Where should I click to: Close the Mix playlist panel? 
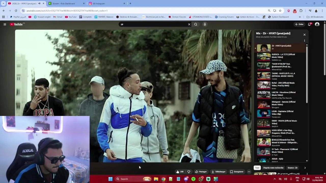pos(304,35)
